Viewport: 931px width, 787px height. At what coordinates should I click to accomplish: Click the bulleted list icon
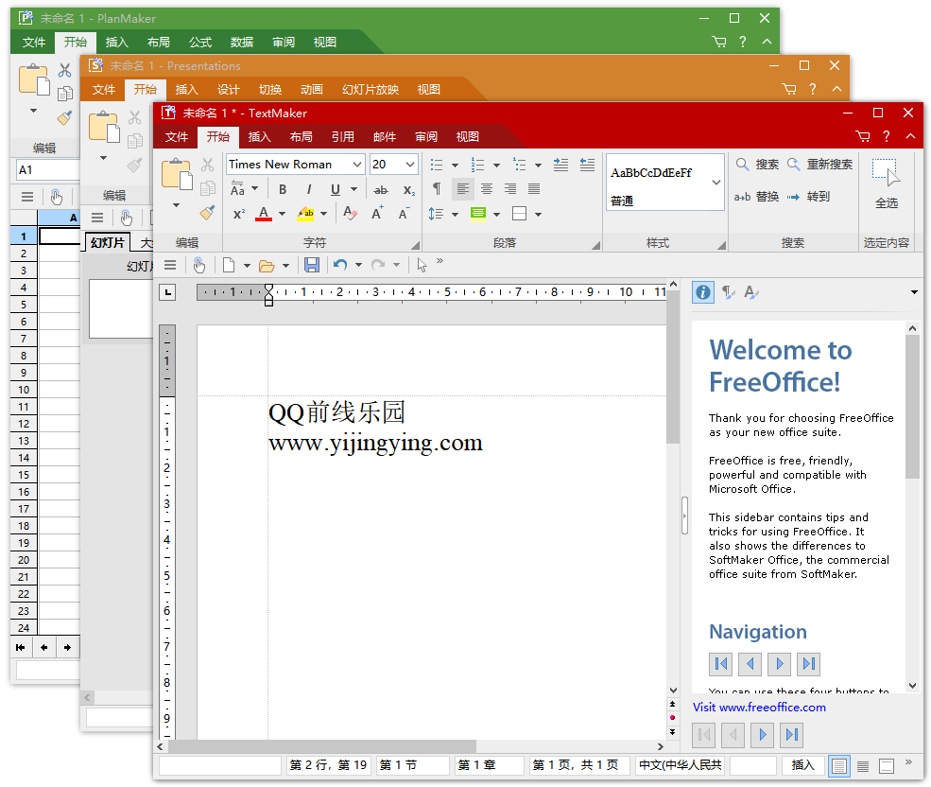437,165
